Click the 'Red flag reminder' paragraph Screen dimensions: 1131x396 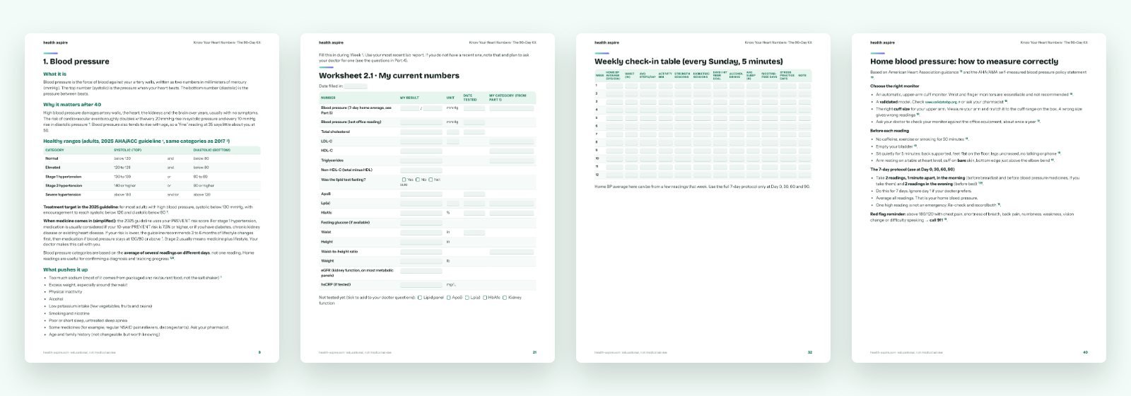[x=973, y=216]
